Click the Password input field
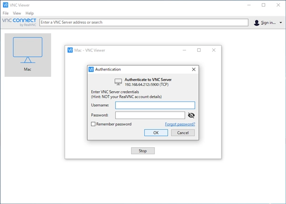The image size is (286, 204). coord(150,115)
